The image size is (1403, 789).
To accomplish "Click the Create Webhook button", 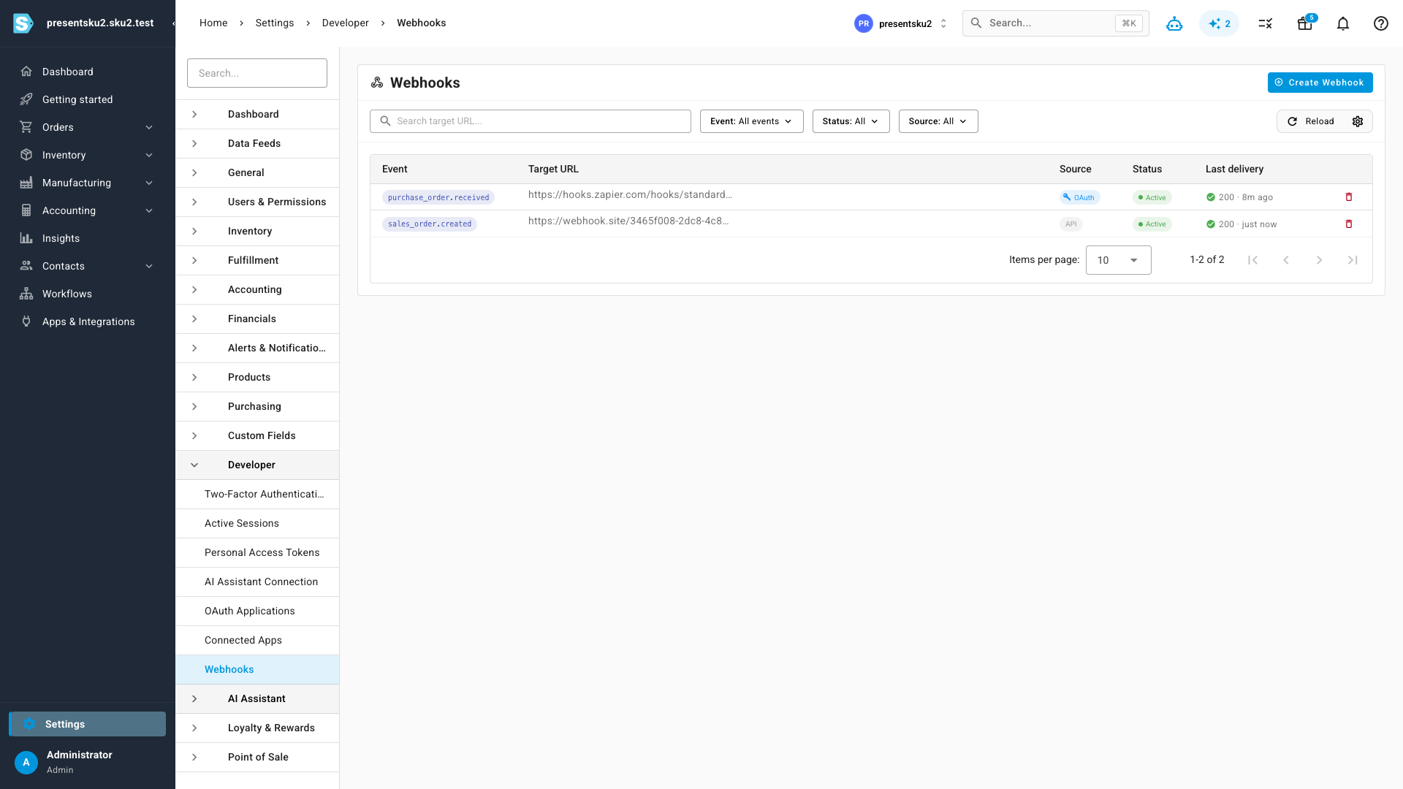I will (x=1320, y=83).
